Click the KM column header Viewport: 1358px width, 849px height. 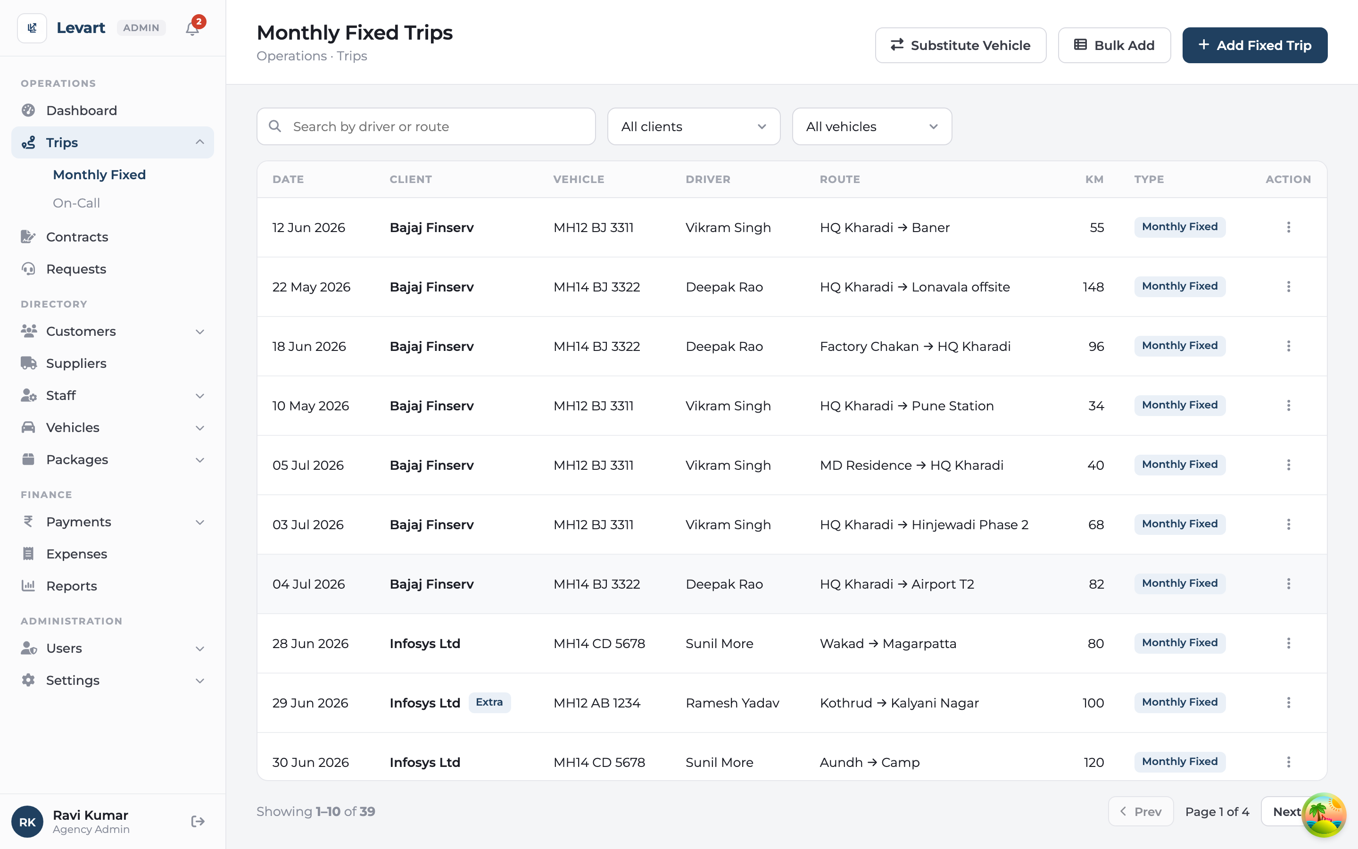click(1093, 179)
